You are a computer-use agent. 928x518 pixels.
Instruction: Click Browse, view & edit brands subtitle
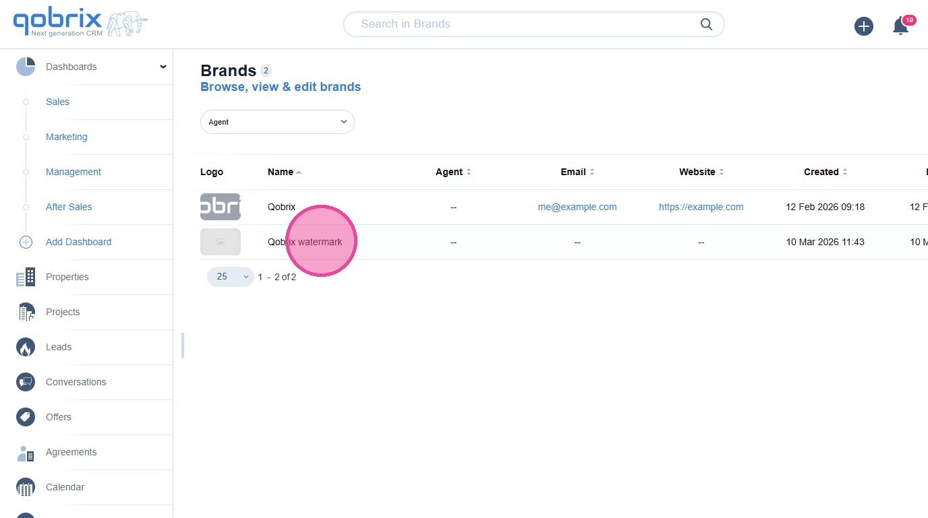coord(281,87)
